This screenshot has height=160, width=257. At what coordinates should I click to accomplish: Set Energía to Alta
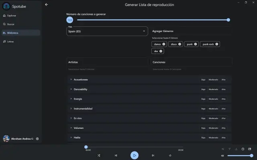(224, 99)
